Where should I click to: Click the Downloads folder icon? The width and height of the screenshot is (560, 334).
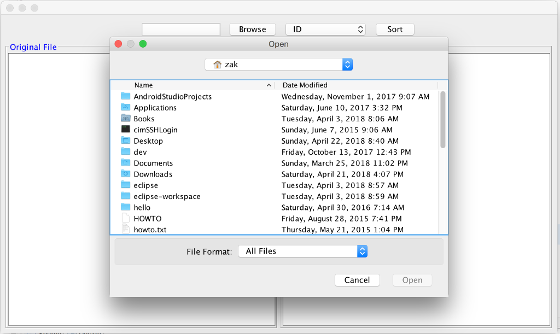tap(125, 174)
